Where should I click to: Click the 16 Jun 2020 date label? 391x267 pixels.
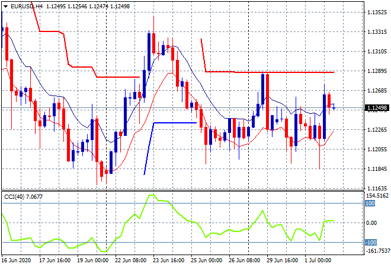17,260
